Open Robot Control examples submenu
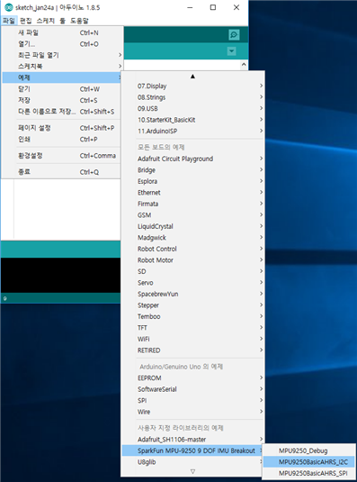Viewport: 357px width, 482px height. point(192,249)
